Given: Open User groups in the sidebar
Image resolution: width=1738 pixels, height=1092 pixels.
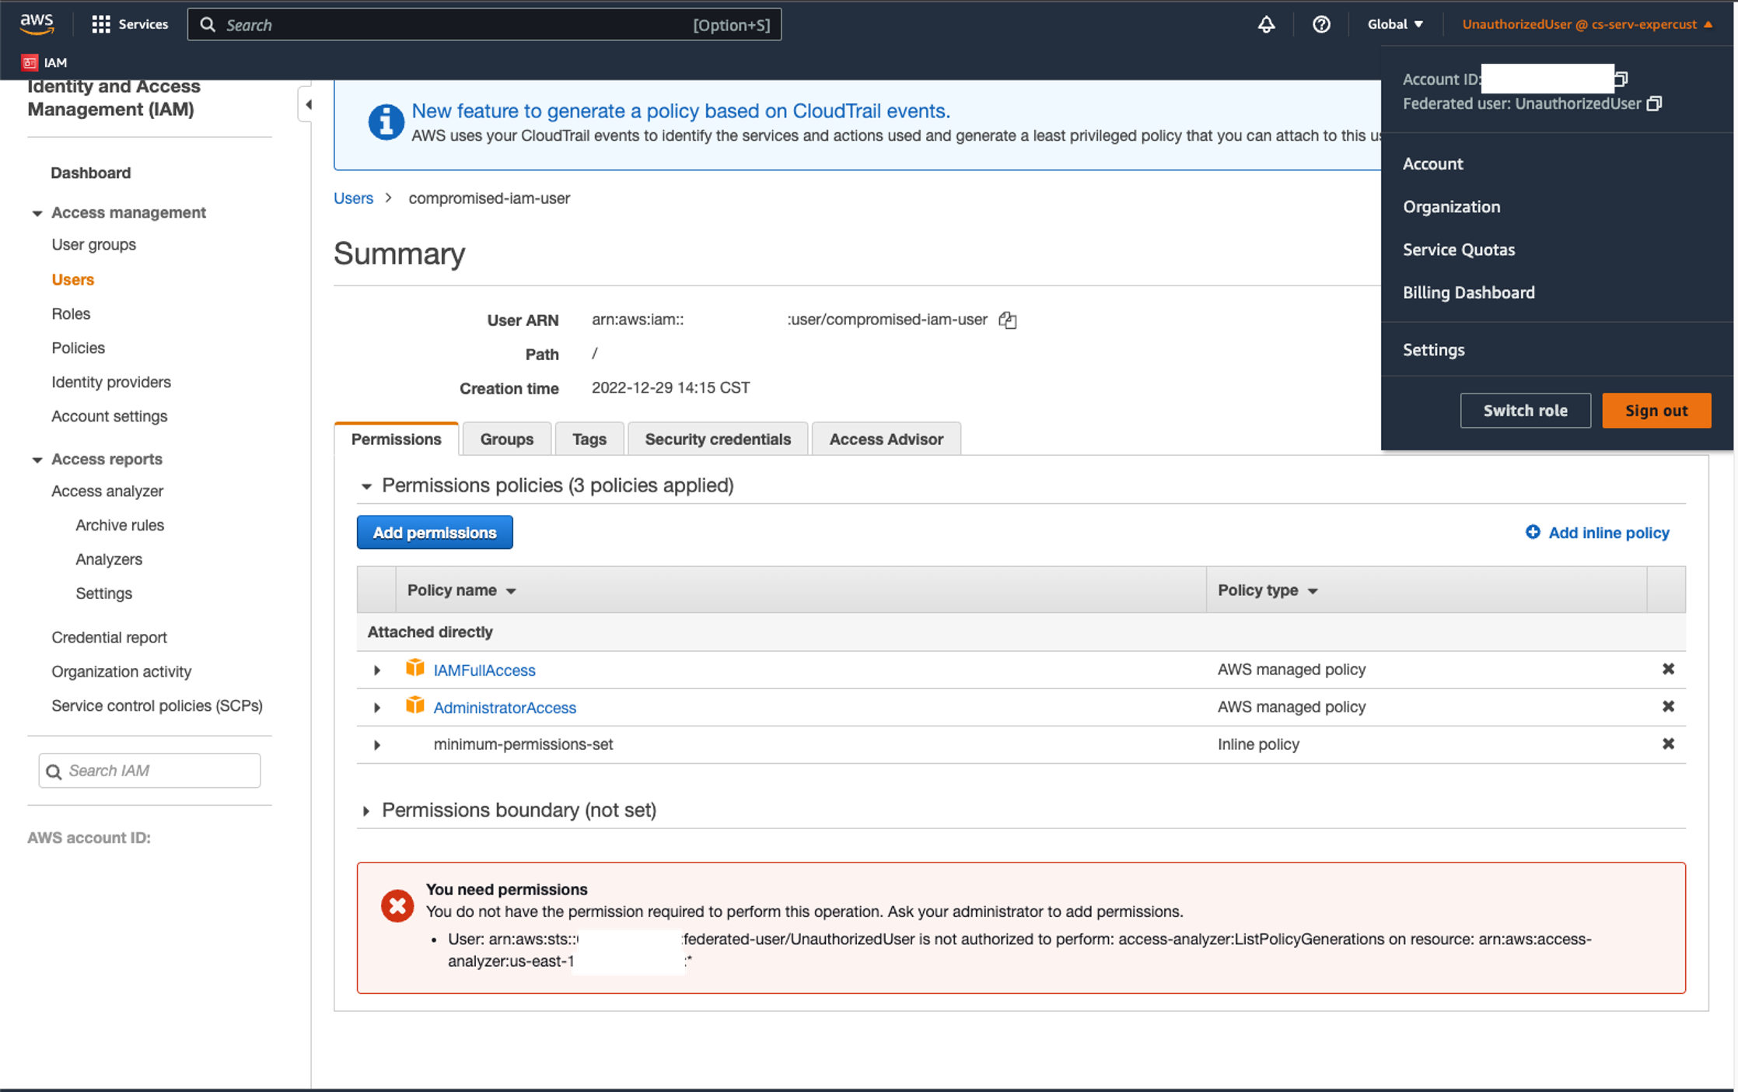Looking at the screenshot, I should 93,244.
